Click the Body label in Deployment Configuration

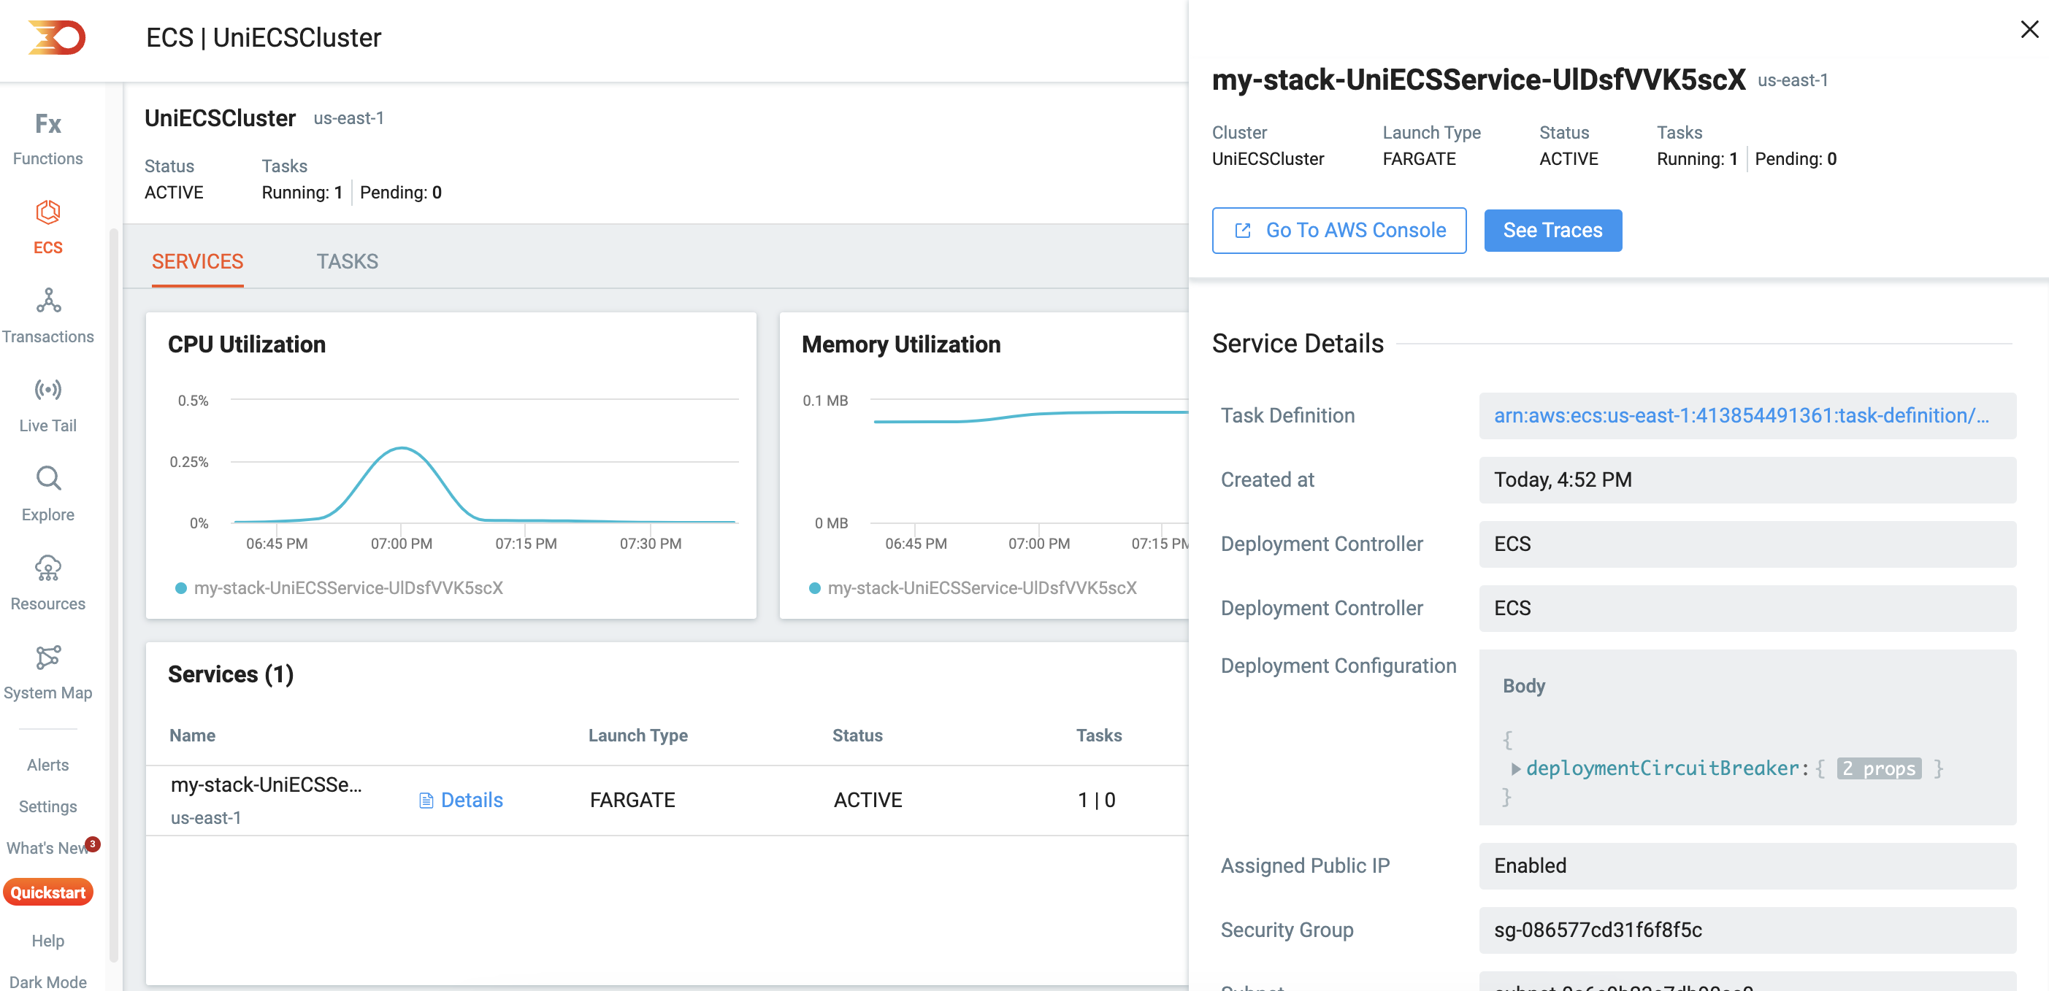click(1523, 686)
